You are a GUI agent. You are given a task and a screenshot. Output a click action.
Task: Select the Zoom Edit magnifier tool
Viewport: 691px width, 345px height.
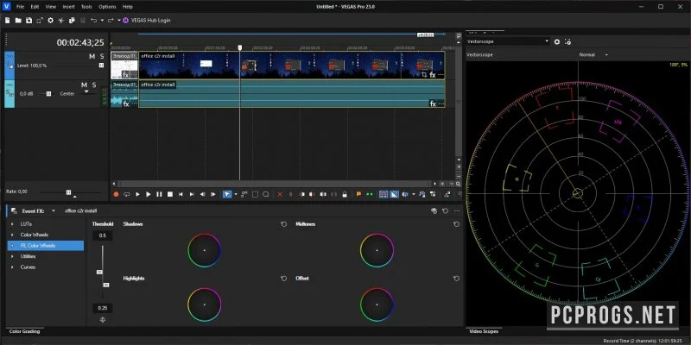[266, 194]
